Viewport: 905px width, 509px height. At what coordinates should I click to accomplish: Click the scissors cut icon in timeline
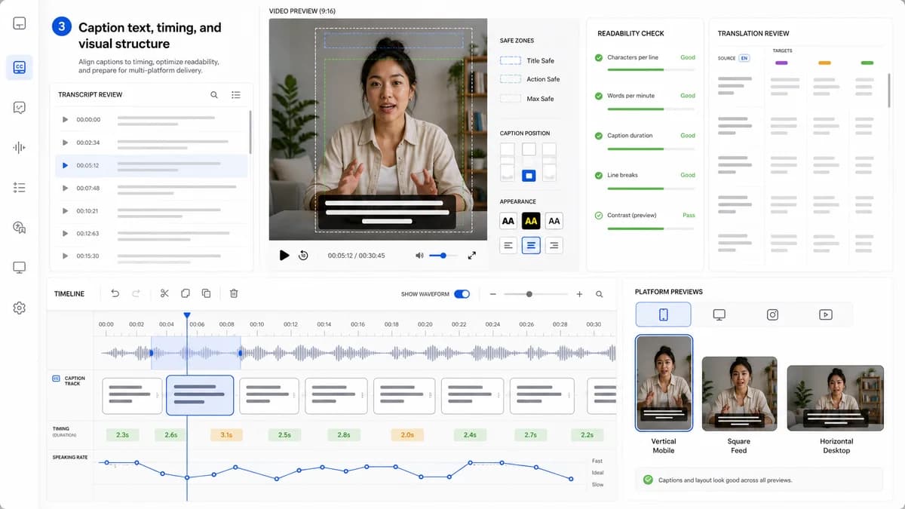tap(164, 293)
